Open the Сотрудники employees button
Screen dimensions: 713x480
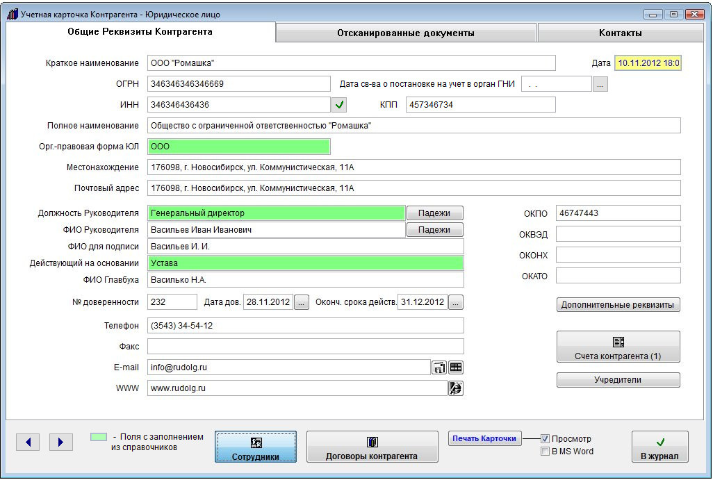coord(256,447)
